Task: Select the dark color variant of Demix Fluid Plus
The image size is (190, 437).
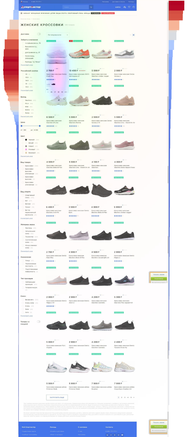Action: point(53,84)
